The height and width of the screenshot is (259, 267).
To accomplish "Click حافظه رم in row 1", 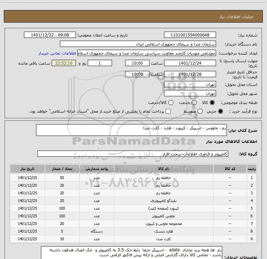I will (163, 178).
